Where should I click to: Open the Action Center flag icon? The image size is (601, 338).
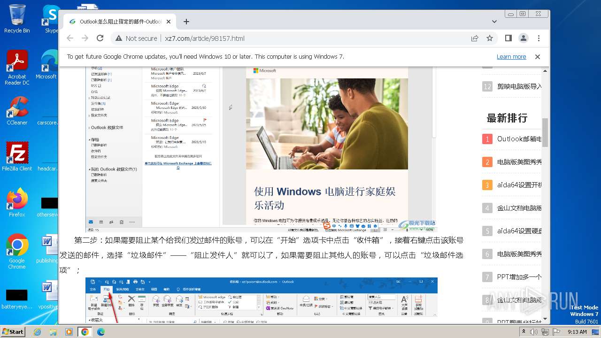point(556,332)
